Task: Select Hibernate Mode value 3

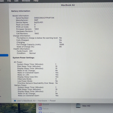Action: click(x=56, y=79)
